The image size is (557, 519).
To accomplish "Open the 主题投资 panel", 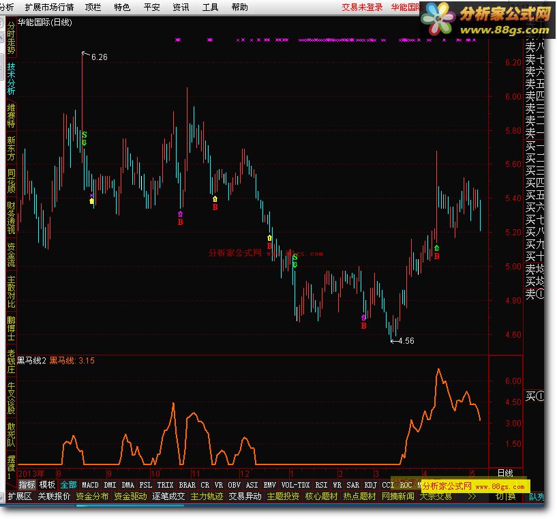I will point(283,496).
